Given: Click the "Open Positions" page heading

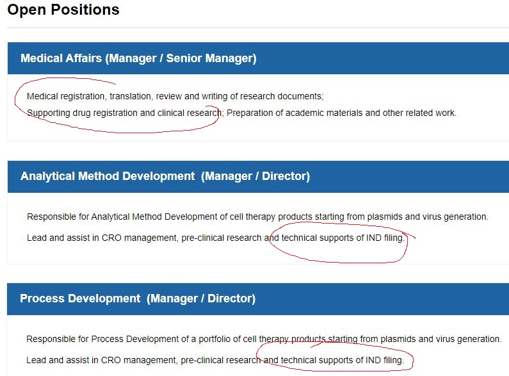Looking at the screenshot, I should 63,10.
